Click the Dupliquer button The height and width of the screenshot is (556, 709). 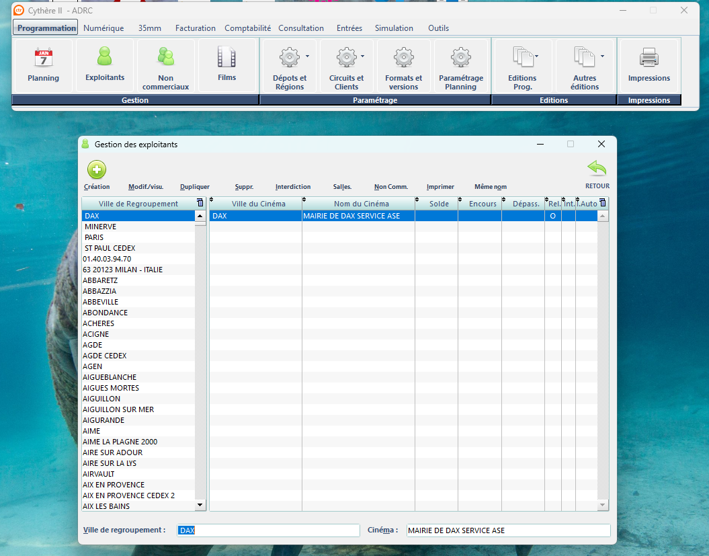coord(195,187)
